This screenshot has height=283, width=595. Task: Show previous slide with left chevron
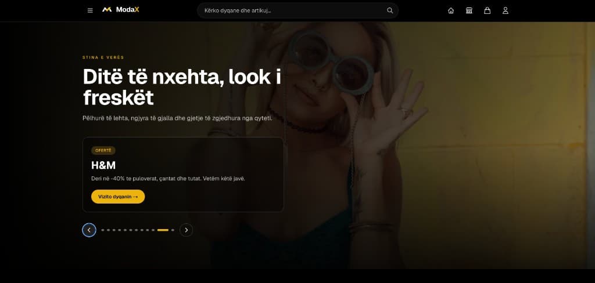point(89,230)
